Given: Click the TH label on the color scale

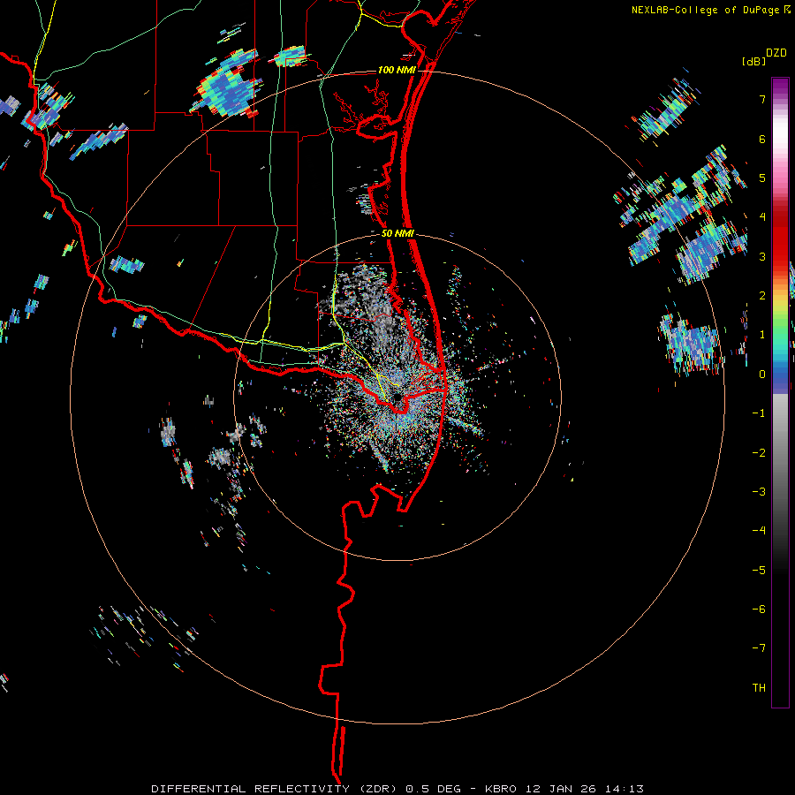Looking at the screenshot, I should pos(759,688).
